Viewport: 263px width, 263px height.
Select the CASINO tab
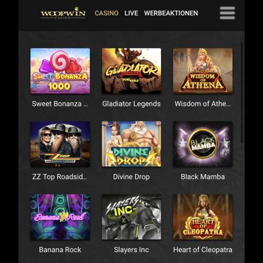(107, 13)
